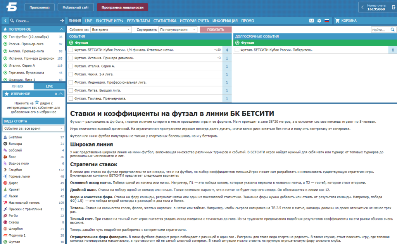Open the calendar icon in navigation bar
Screen dimensions: 397x244
click(311, 21)
